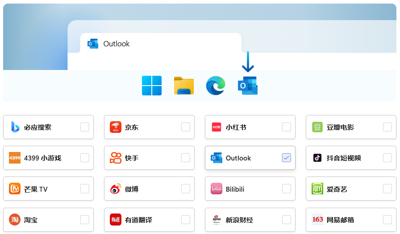Screen dimensions: 400x234
Task: Select the Outlook tab in browser preview
Action: pos(161,44)
